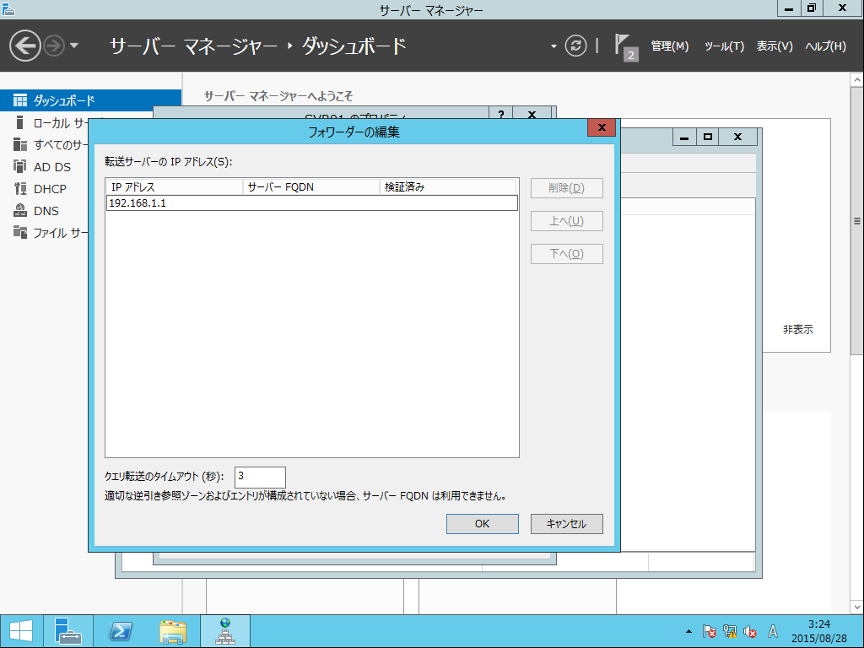Screen dimensions: 864x648
Task: Click the back navigation arrow in Server Manager
Action: [x=24, y=46]
